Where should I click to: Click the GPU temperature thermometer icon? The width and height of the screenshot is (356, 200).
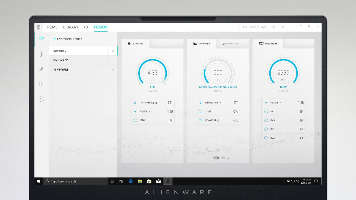tap(201, 103)
